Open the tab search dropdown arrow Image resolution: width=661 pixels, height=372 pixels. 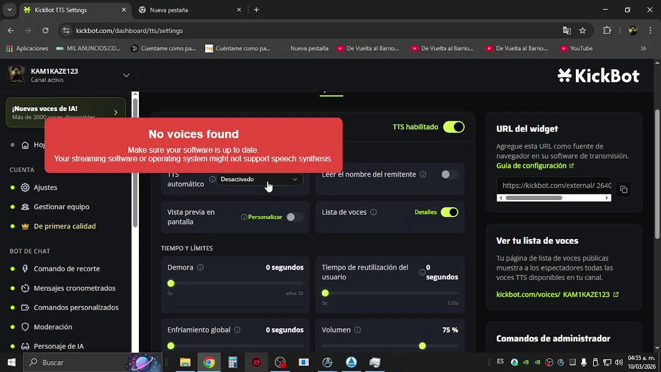[x=9, y=10]
